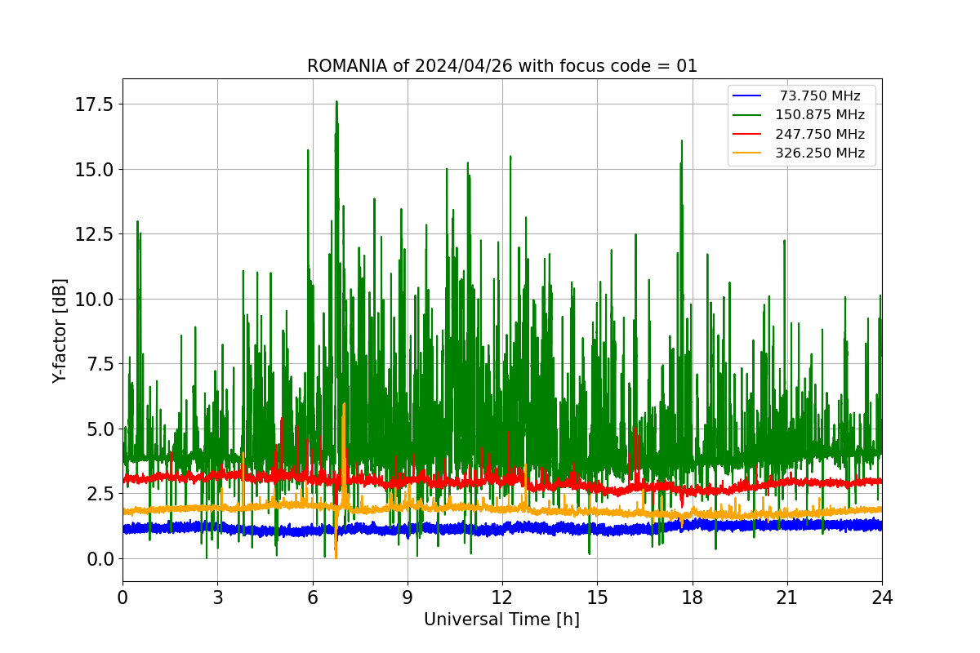Click the 3 tick on the time axis
This screenshot has width=980, height=653.
pos(217,597)
